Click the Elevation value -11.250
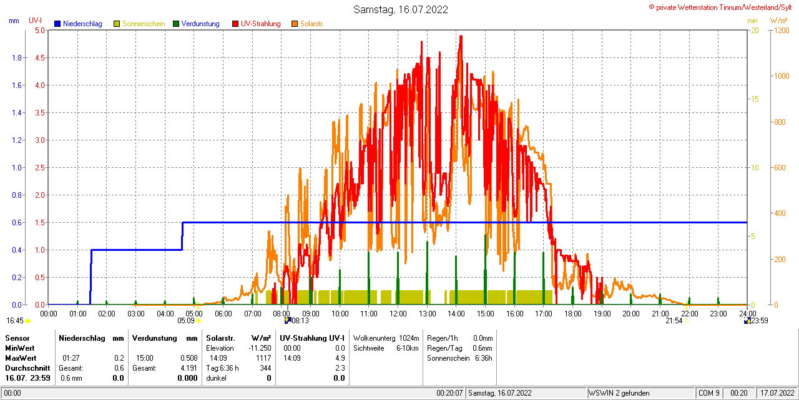Image resolution: width=799 pixels, height=400 pixels. click(260, 348)
